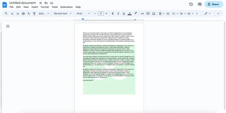Expand the checklist options arrow
Image resolution: width=226 pixels, height=113 pixels.
pos(177,14)
